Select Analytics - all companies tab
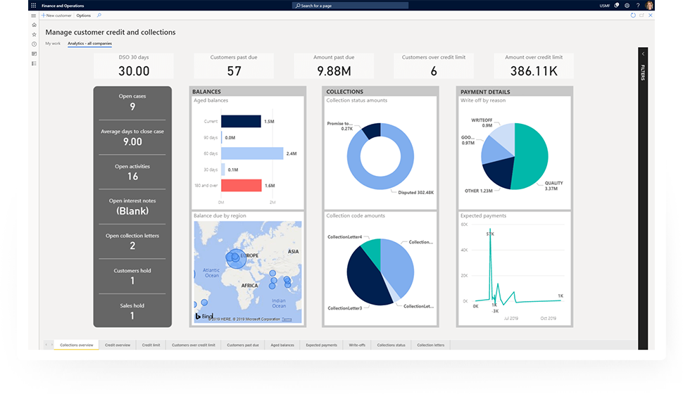The height and width of the screenshot is (394, 683). 89,44
